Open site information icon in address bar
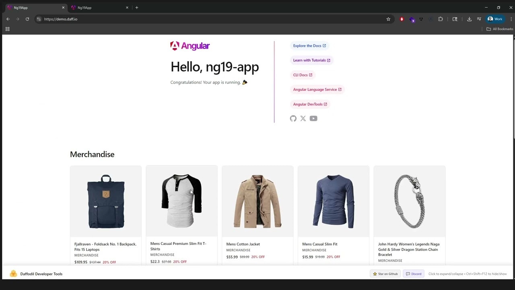Image resolution: width=515 pixels, height=290 pixels. click(39, 19)
